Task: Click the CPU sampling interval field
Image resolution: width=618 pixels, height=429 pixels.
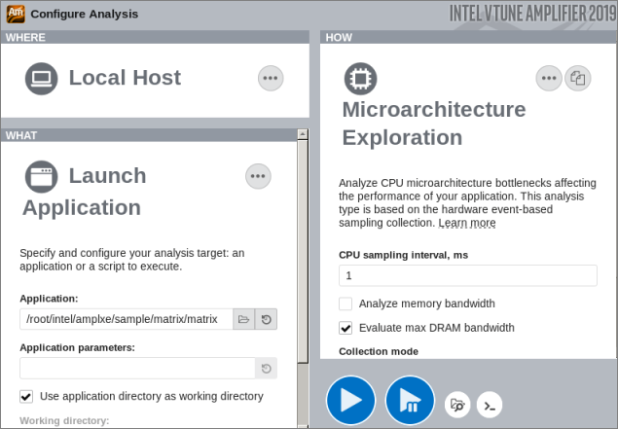Action: (467, 276)
